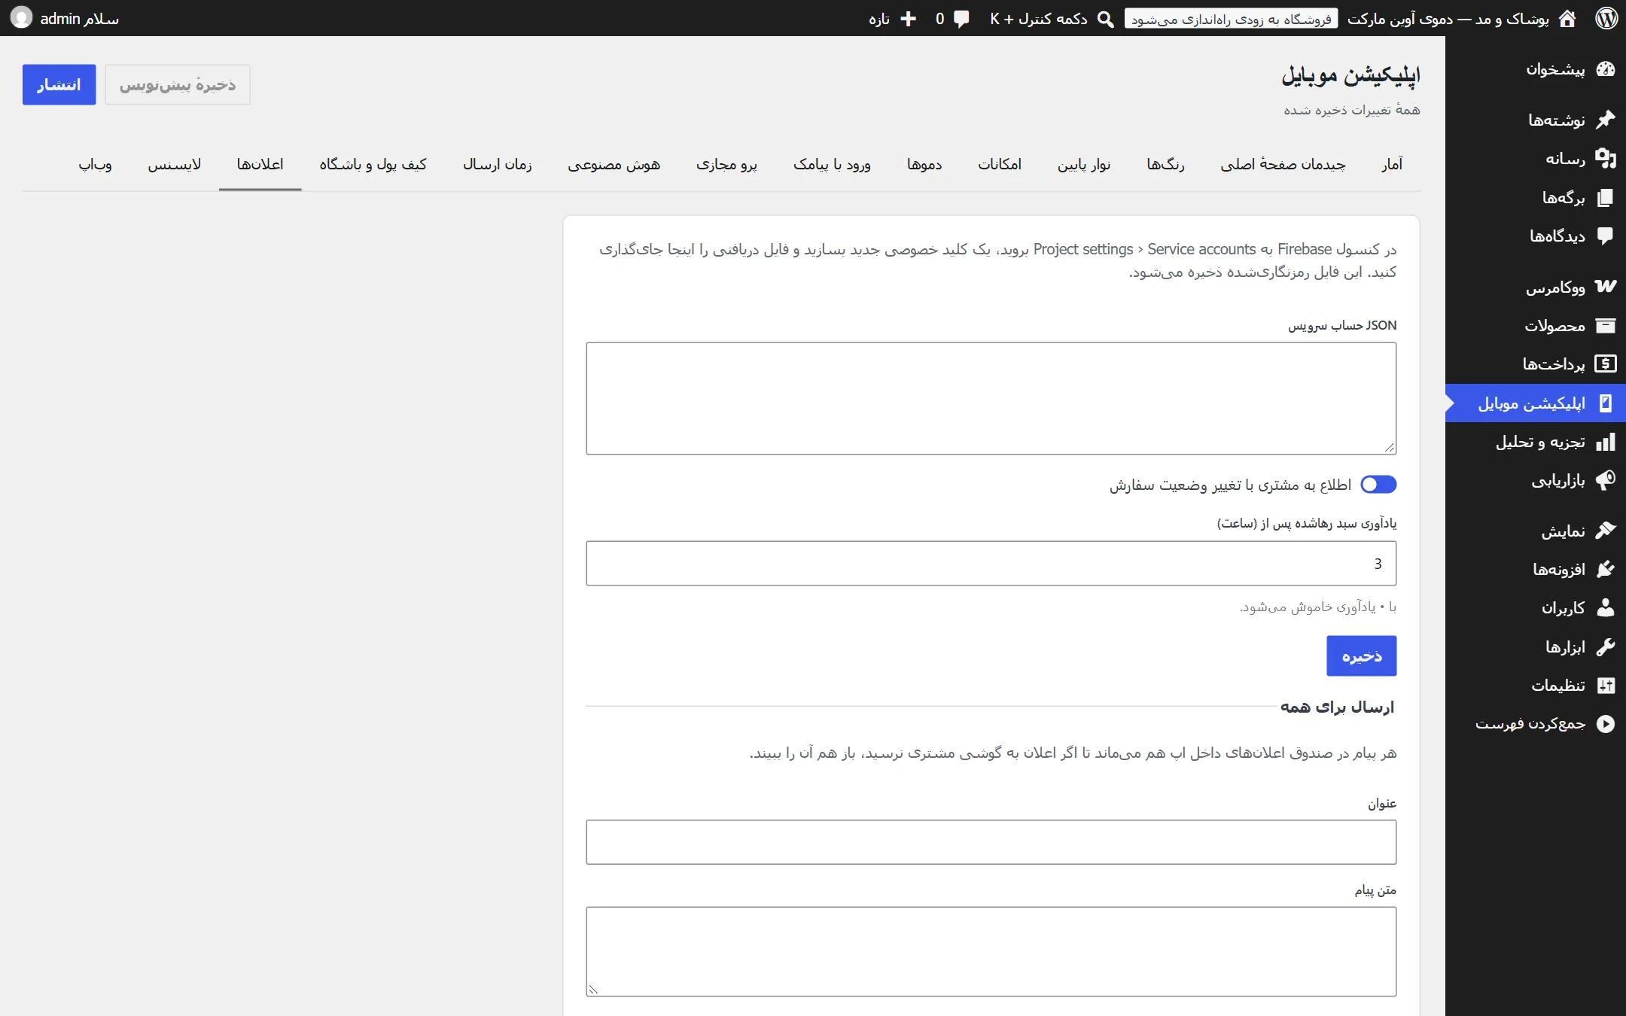Click the search magnifier icon in admin bar

tap(1105, 19)
